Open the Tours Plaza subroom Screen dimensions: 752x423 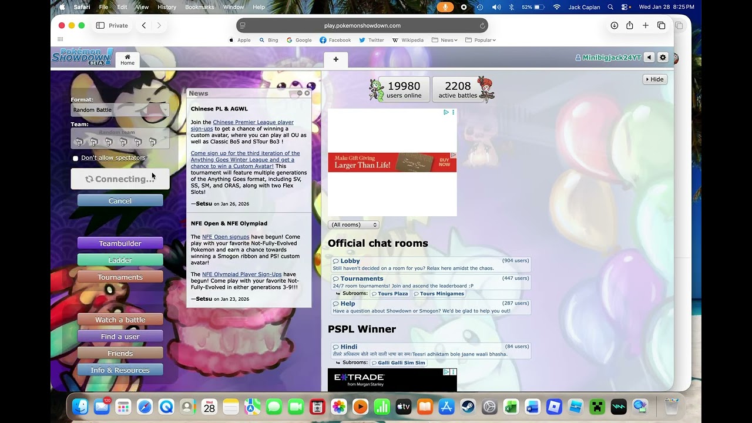pyautogui.click(x=390, y=294)
